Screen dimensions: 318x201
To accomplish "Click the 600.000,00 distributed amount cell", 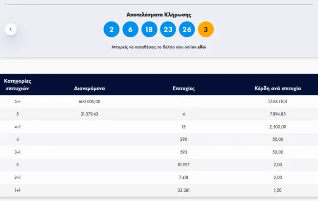I will click(x=90, y=101).
